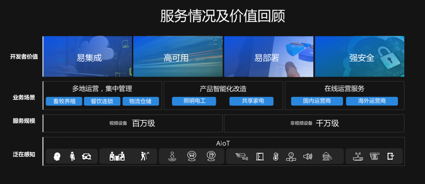Viewport: 425px width, 184px height.
Task: Select the surveillance camera icon
Action: pyautogui.click(x=242, y=156)
